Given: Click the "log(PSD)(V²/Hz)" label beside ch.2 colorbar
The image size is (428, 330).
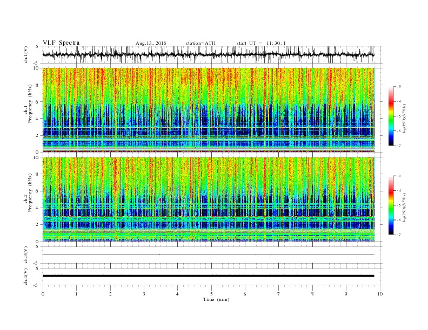Looking at the screenshot, I should (405, 208).
